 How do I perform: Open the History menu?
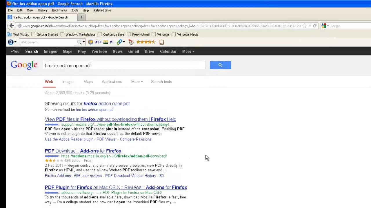pyautogui.click(x=43, y=10)
